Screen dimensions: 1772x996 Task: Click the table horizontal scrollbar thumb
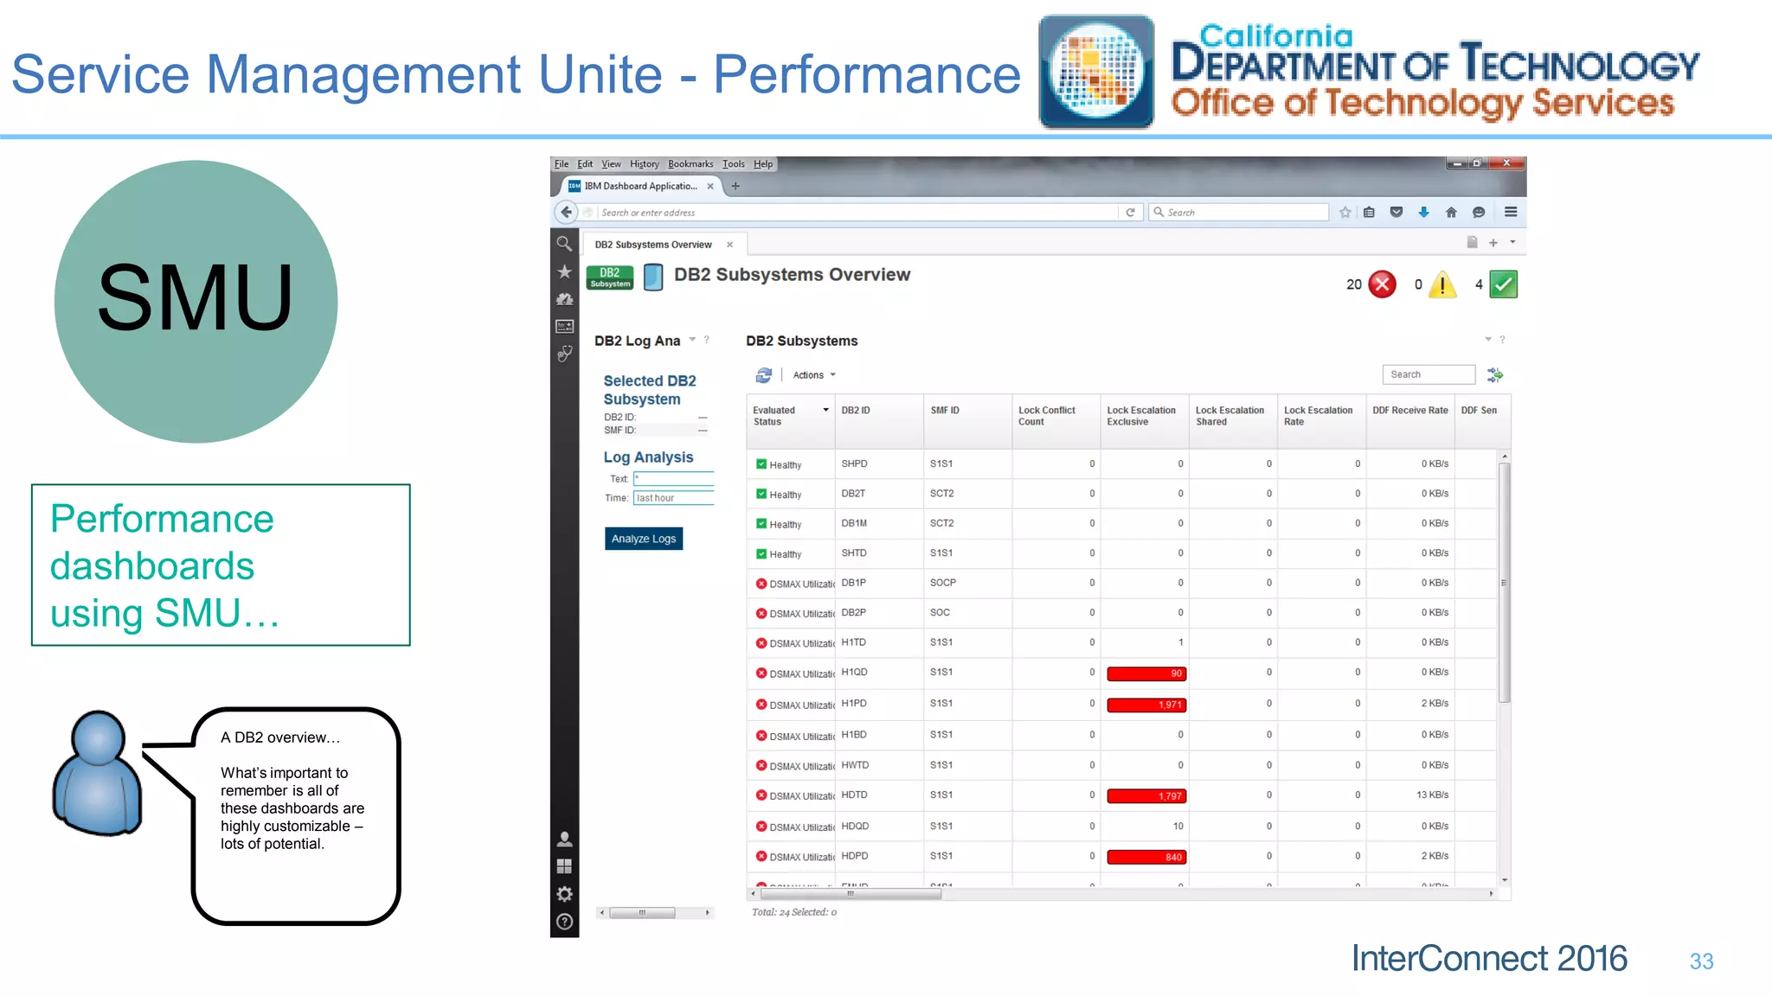tap(850, 894)
